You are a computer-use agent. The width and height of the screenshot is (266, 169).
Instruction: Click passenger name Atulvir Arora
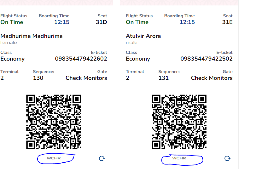(143, 36)
